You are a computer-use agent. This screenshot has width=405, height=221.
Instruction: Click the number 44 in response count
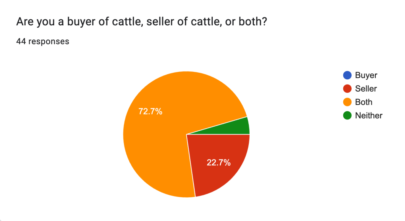tap(21, 41)
